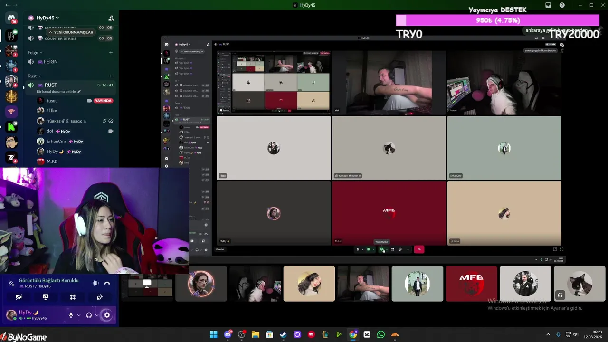Select the shared-screen thumbnail in bottom strip
Image resolution: width=608 pixels, height=342 pixels.
[147, 284]
